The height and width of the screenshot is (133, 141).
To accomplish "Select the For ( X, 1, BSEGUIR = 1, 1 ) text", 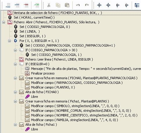I will tap(39, 41).
